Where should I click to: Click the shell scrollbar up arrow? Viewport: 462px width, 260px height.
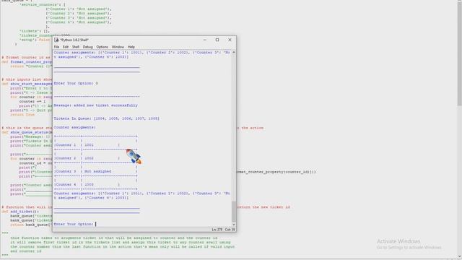[234, 52]
